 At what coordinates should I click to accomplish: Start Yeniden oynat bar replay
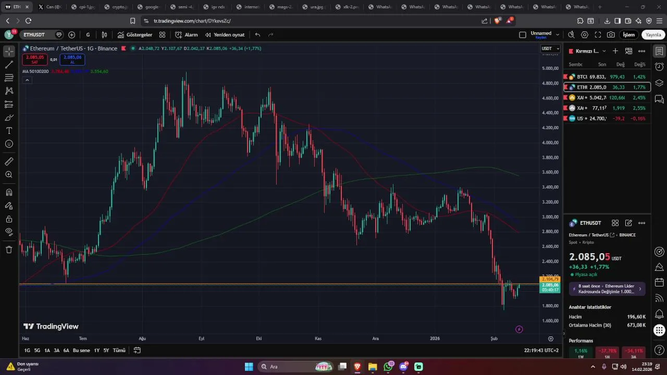click(225, 35)
